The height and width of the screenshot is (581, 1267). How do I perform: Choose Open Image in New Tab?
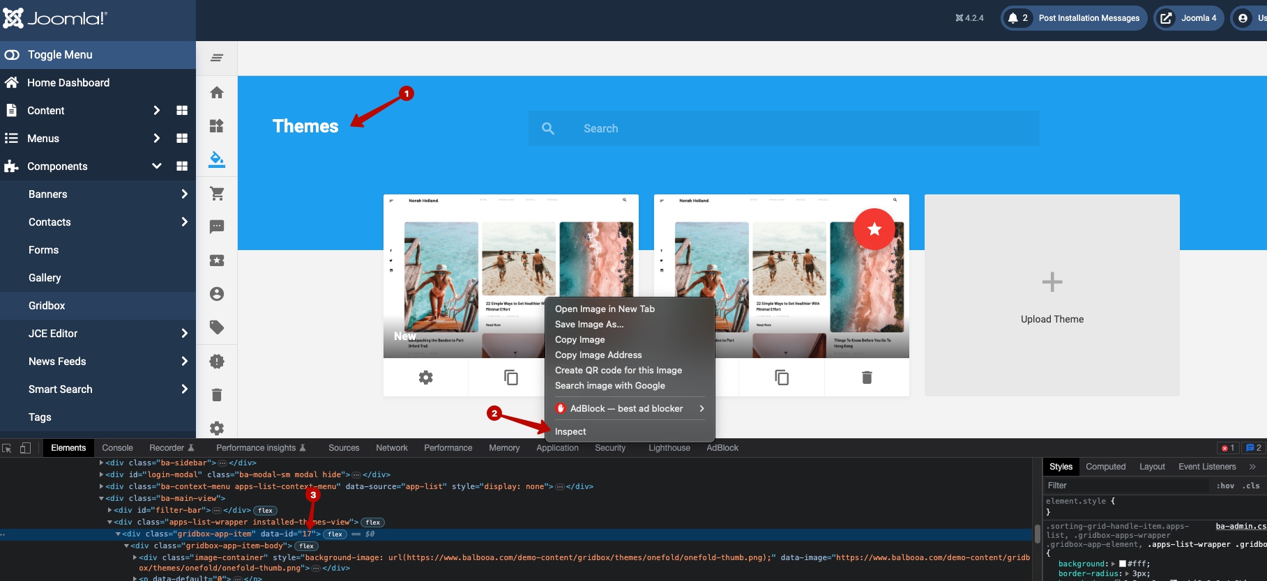point(605,309)
